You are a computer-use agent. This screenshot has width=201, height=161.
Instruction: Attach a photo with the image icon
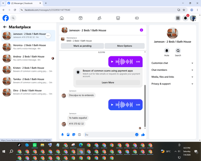(68, 134)
